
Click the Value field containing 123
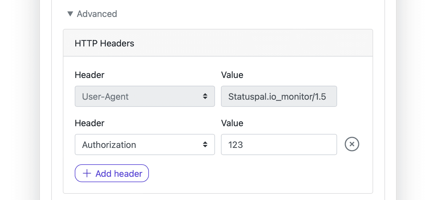[x=279, y=144]
